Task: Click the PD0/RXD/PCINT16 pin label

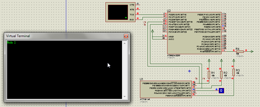Action: [x=178, y=15]
